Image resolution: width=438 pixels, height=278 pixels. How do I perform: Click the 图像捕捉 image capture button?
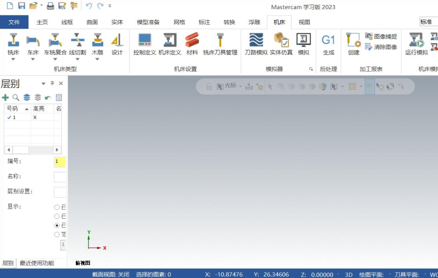point(381,36)
